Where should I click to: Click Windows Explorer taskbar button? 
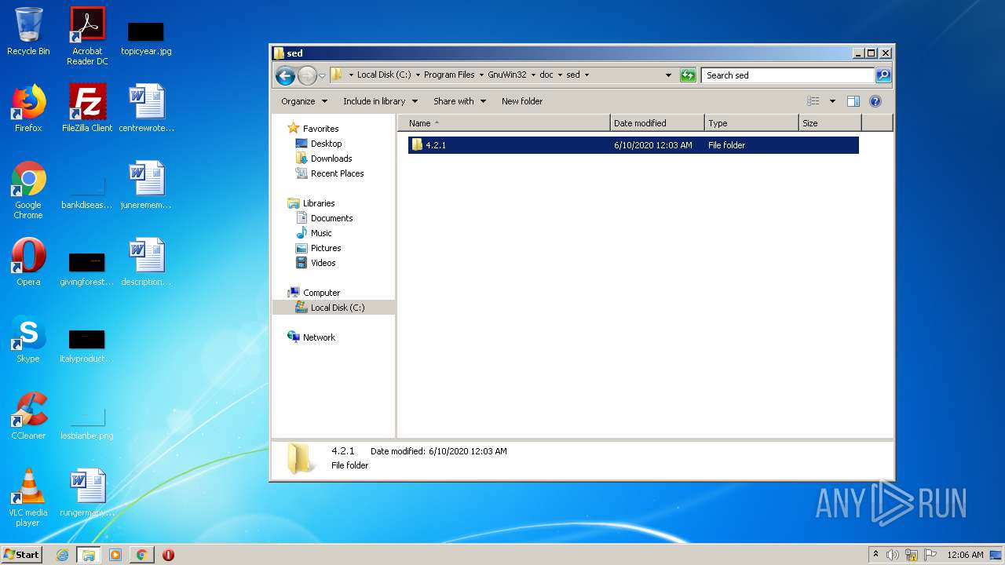coord(88,555)
